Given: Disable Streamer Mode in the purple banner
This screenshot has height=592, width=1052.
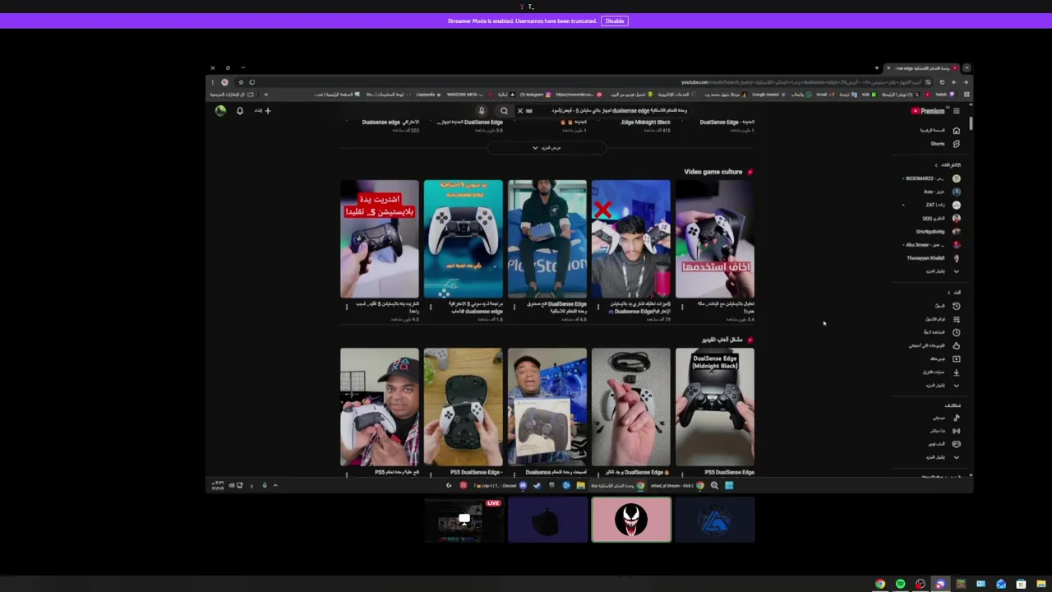Looking at the screenshot, I should (615, 21).
